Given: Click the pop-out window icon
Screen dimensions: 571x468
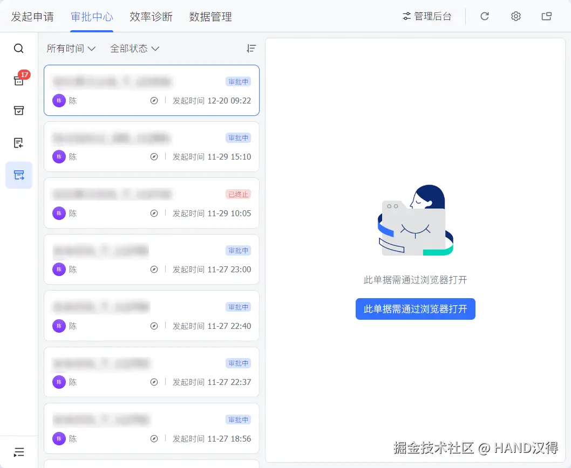Looking at the screenshot, I should [547, 16].
